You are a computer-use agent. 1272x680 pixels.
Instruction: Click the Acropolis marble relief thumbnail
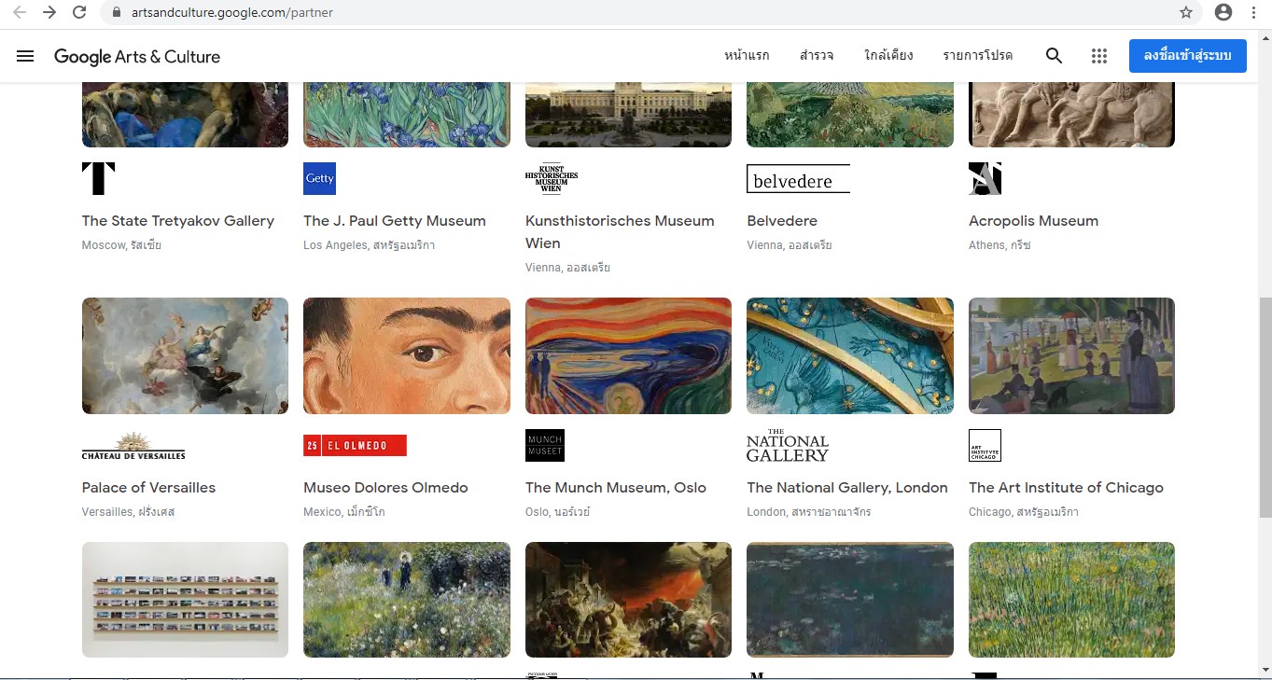1071,115
